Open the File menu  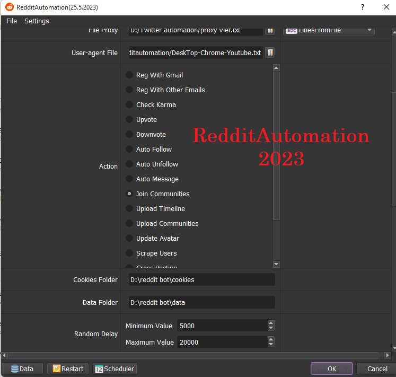[12, 21]
